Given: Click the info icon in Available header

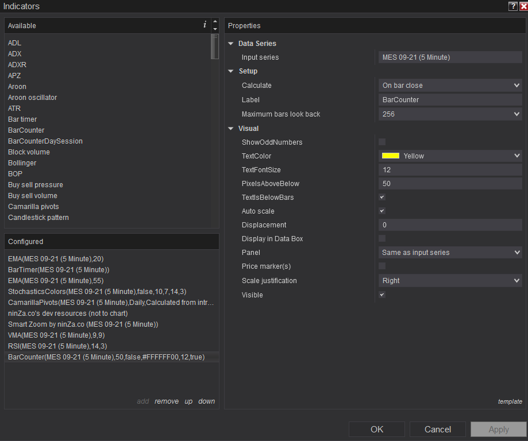Looking at the screenshot, I should click(205, 25).
